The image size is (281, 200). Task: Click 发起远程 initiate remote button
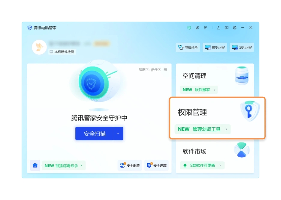(x=242, y=47)
